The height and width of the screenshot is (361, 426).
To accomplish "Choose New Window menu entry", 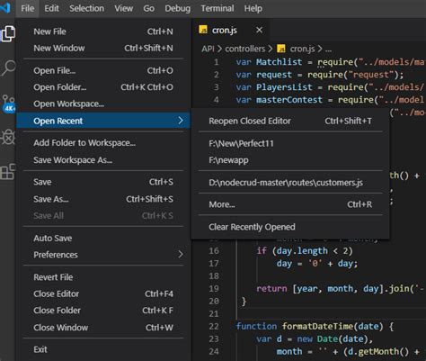I will (103, 48).
